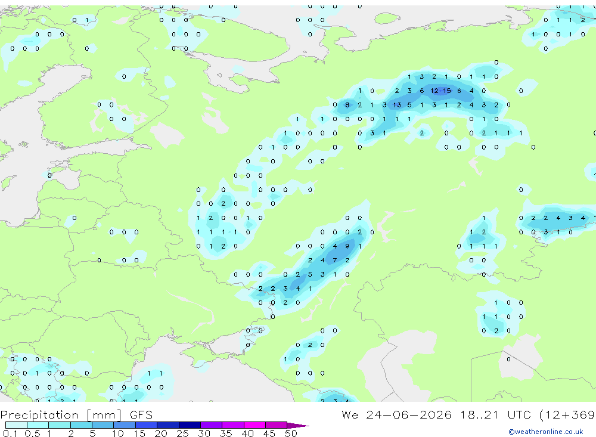Click the '30' legend scale label
596x437 pixels.
204,433
